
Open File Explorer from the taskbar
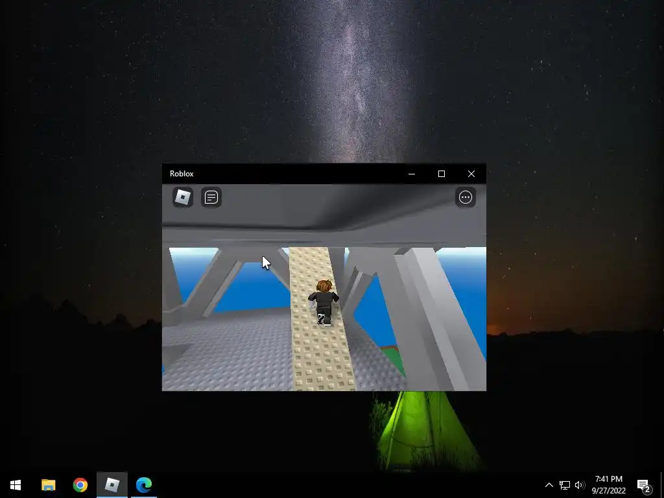point(48,485)
